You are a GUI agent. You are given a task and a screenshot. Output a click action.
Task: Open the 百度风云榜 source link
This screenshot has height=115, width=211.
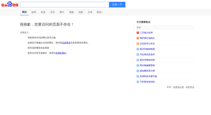click(178, 87)
